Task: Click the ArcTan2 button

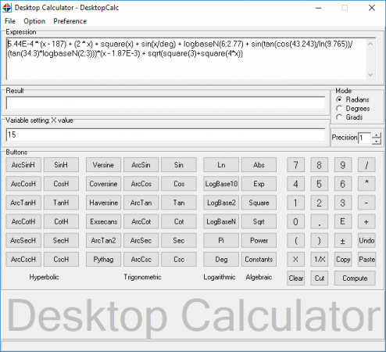Action: (103, 240)
